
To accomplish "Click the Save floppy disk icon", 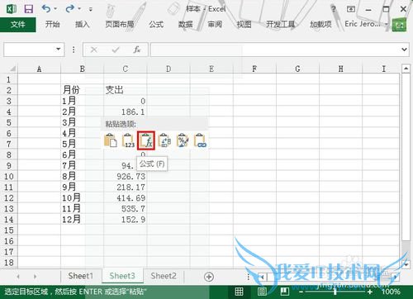I will 29,9.
